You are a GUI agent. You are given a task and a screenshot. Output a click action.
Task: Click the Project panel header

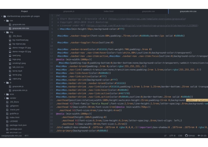[25, 11]
